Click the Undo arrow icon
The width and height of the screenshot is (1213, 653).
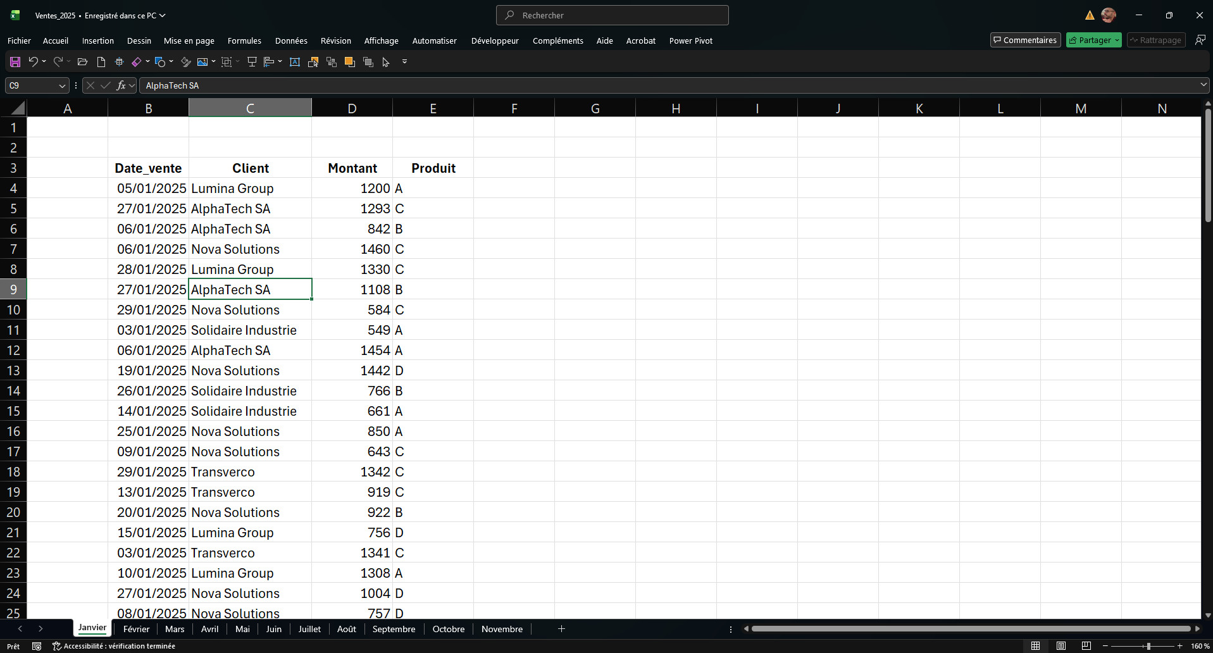[x=33, y=62]
